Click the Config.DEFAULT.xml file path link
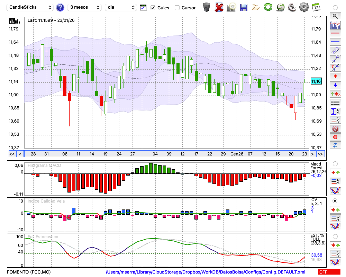The height and width of the screenshot is (277, 346). [x=206, y=272]
